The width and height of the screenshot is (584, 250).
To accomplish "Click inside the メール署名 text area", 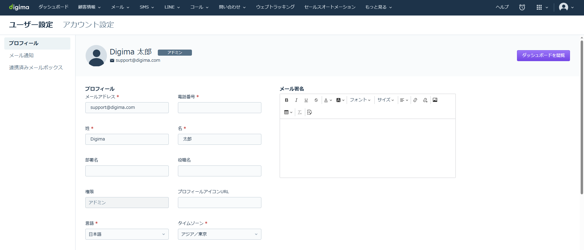I will [x=368, y=148].
